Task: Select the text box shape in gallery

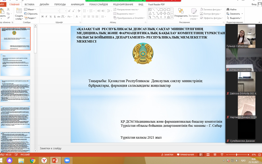Action: click(150, 10)
